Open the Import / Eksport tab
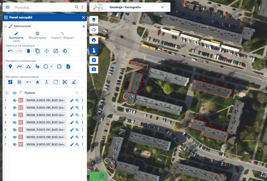The image size is (267, 181). (62, 35)
